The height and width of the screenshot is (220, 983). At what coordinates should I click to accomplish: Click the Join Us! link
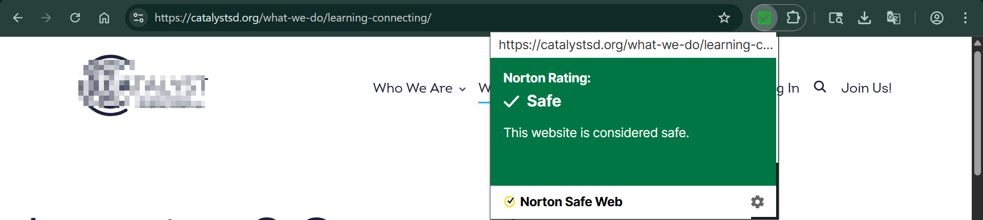(x=866, y=89)
